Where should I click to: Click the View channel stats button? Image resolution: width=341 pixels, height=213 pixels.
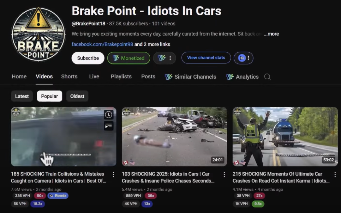click(x=206, y=58)
